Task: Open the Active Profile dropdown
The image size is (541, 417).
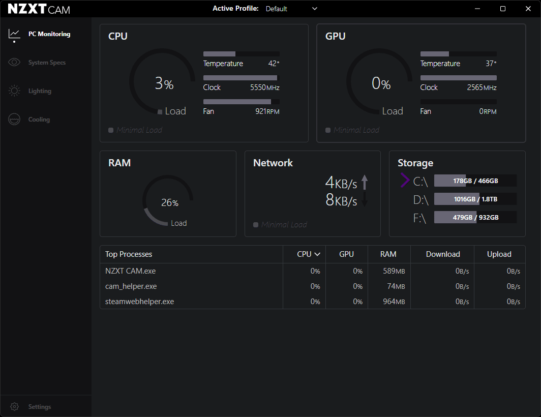Action: click(291, 9)
